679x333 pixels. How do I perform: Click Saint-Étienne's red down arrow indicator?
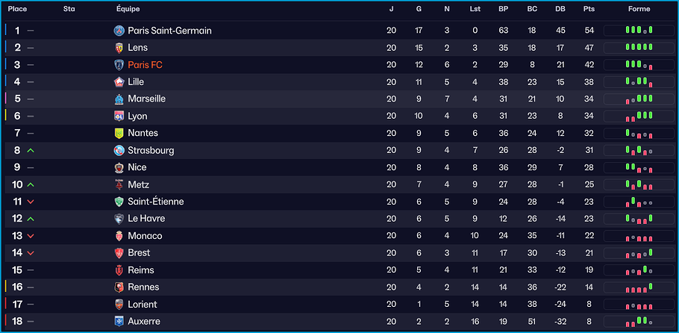tap(31, 202)
